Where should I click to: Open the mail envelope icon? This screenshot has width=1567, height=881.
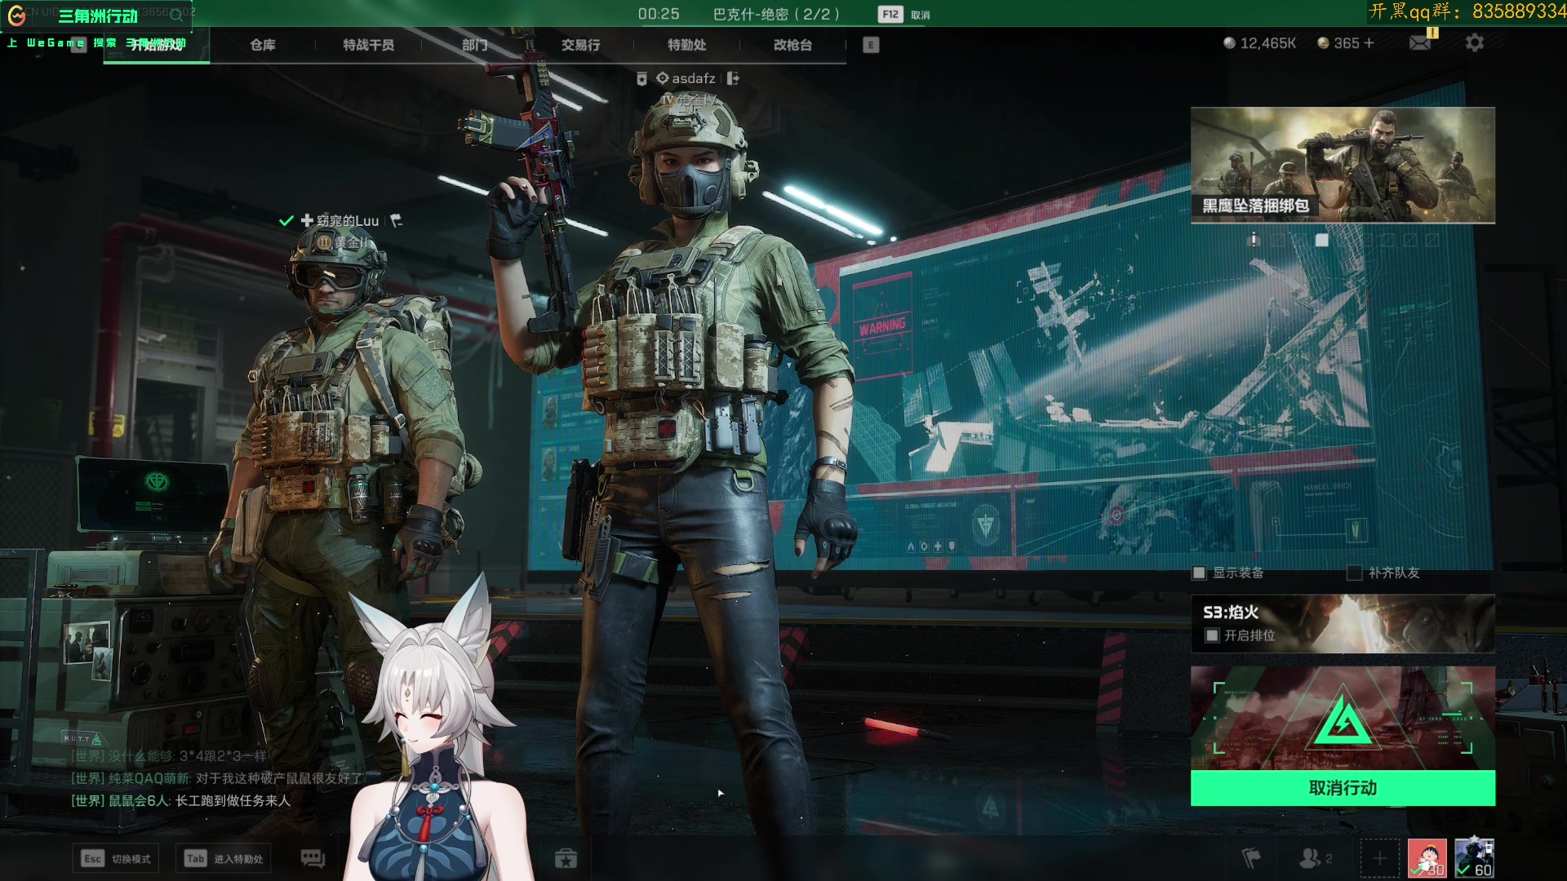[1420, 42]
